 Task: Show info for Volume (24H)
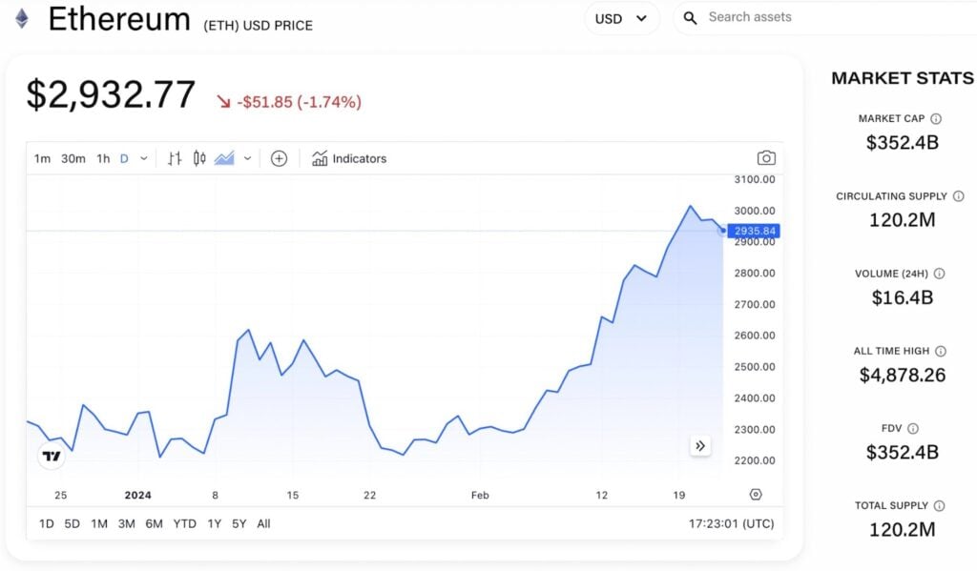[939, 274]
